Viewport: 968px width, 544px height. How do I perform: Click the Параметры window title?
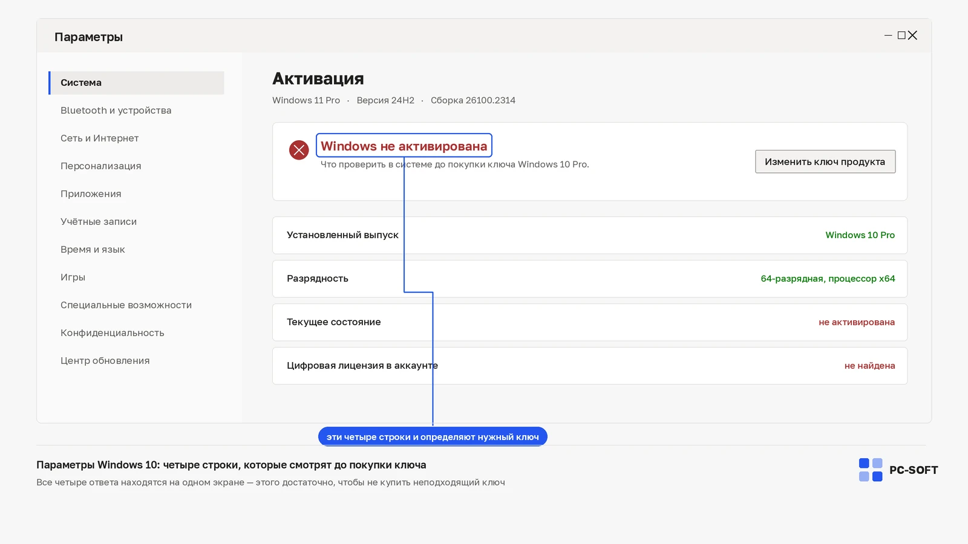tap(88, 37)
